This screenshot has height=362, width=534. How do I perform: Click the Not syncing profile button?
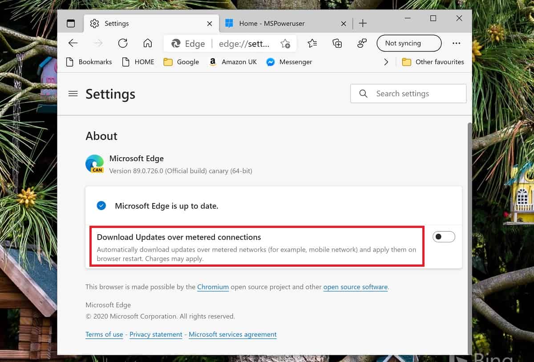[409, 43]
